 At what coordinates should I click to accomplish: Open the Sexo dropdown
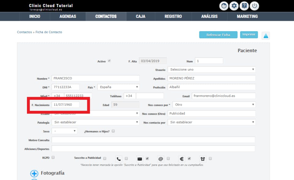[x=64, y=131]
